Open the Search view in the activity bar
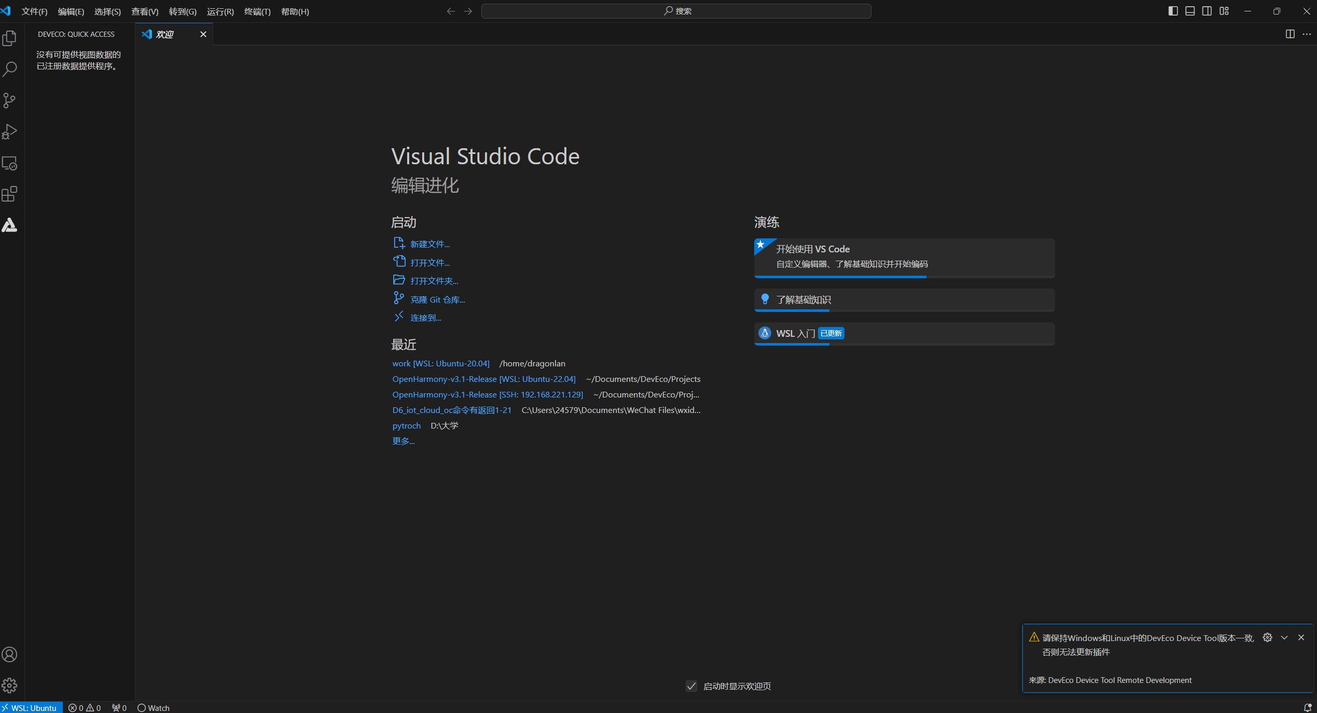 click(x=10, y=69)
